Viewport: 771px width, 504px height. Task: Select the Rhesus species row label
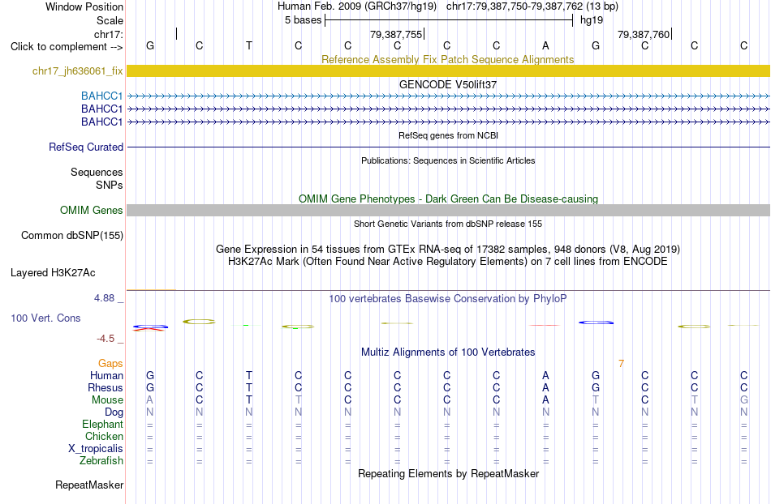click(106, 387)
